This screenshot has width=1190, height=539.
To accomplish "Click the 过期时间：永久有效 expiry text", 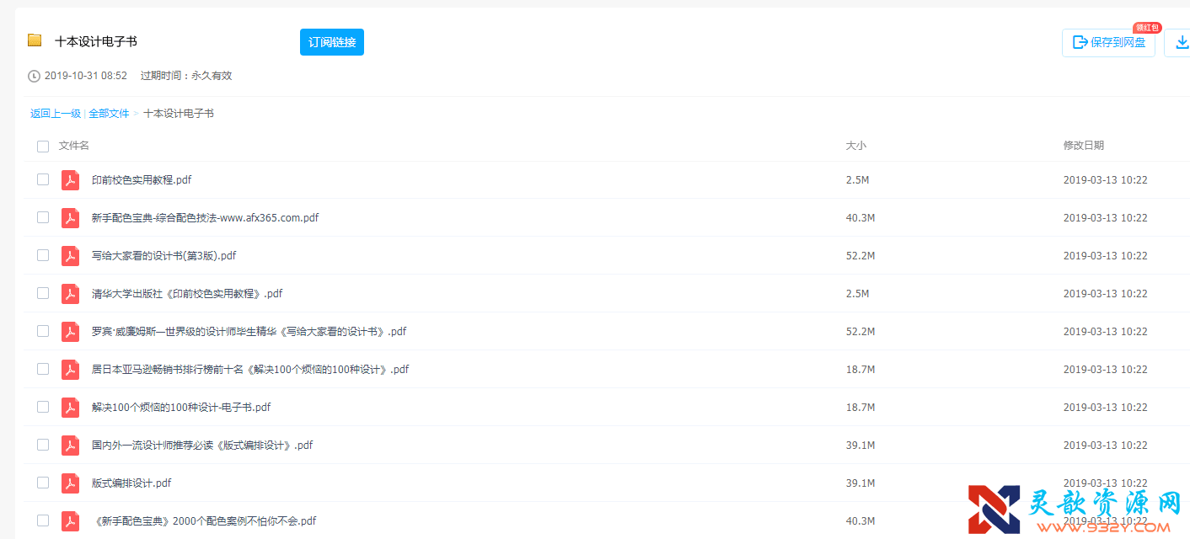I will 186,76.
